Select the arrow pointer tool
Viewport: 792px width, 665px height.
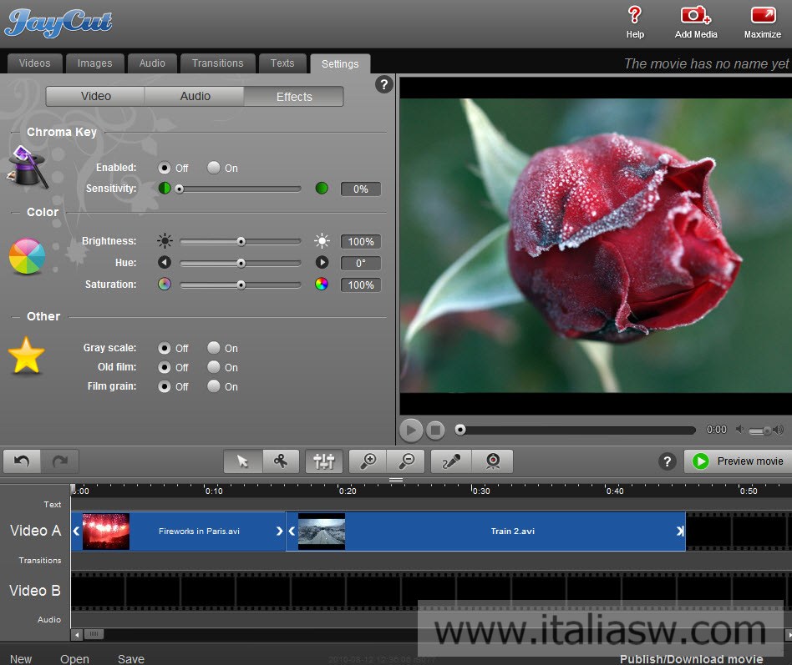(243, 461)
